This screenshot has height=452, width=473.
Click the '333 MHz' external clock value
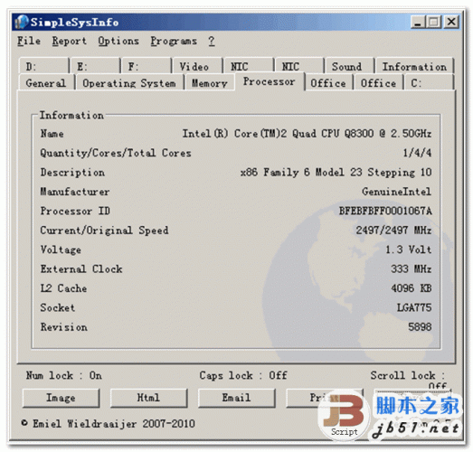pos(412,268)
